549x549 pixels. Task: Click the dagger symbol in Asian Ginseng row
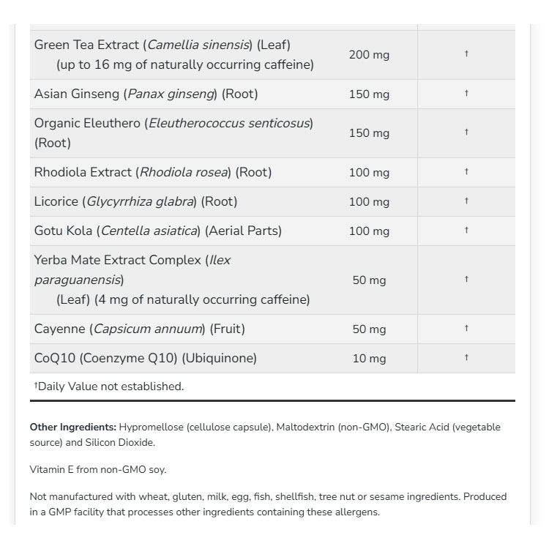point(466,93)
